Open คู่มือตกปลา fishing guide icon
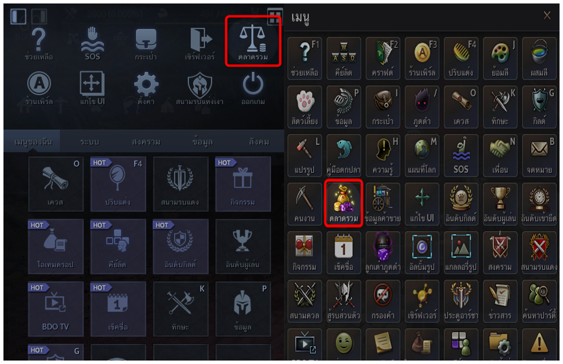 (343, 155)
